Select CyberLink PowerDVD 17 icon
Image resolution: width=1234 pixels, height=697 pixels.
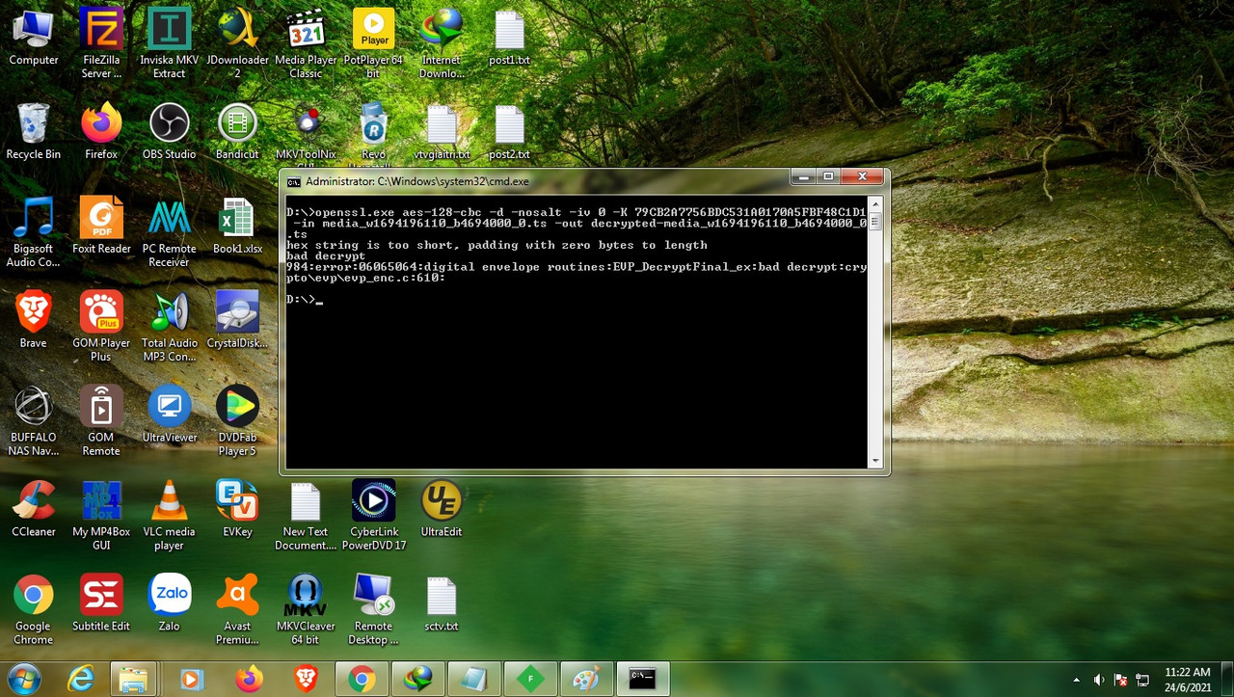[x=373, y=516]
